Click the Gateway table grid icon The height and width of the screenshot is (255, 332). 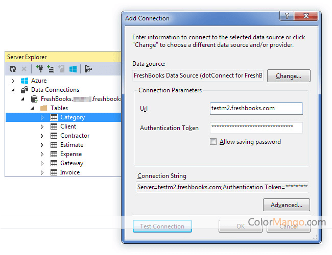pos(54,163)
